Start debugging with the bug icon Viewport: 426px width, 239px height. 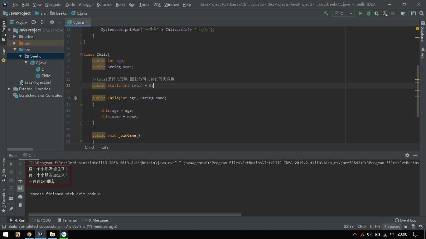pos(369,13)
